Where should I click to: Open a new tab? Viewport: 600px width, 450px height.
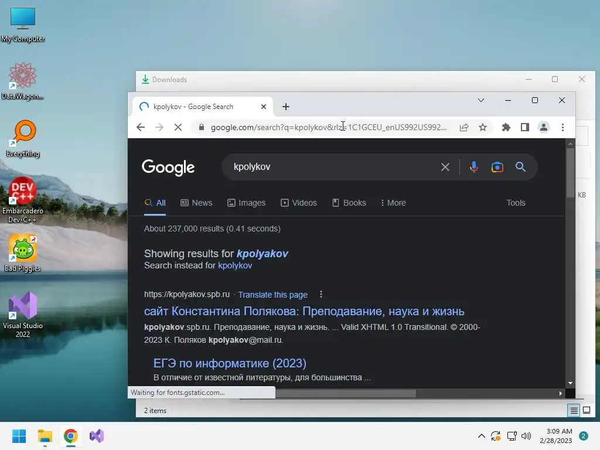click(286, 107)
